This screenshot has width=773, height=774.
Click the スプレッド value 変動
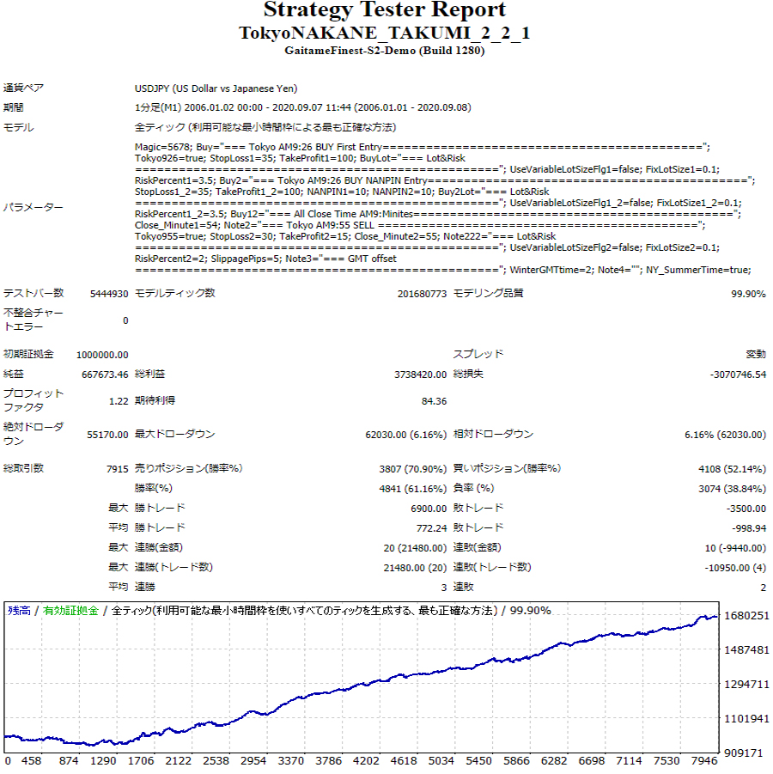point(756,355)
